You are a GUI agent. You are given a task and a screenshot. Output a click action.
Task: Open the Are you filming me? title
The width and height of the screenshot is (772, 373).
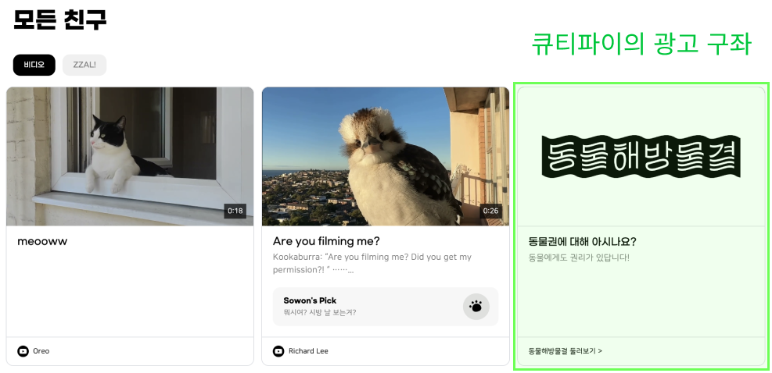(x=326, y=241)
